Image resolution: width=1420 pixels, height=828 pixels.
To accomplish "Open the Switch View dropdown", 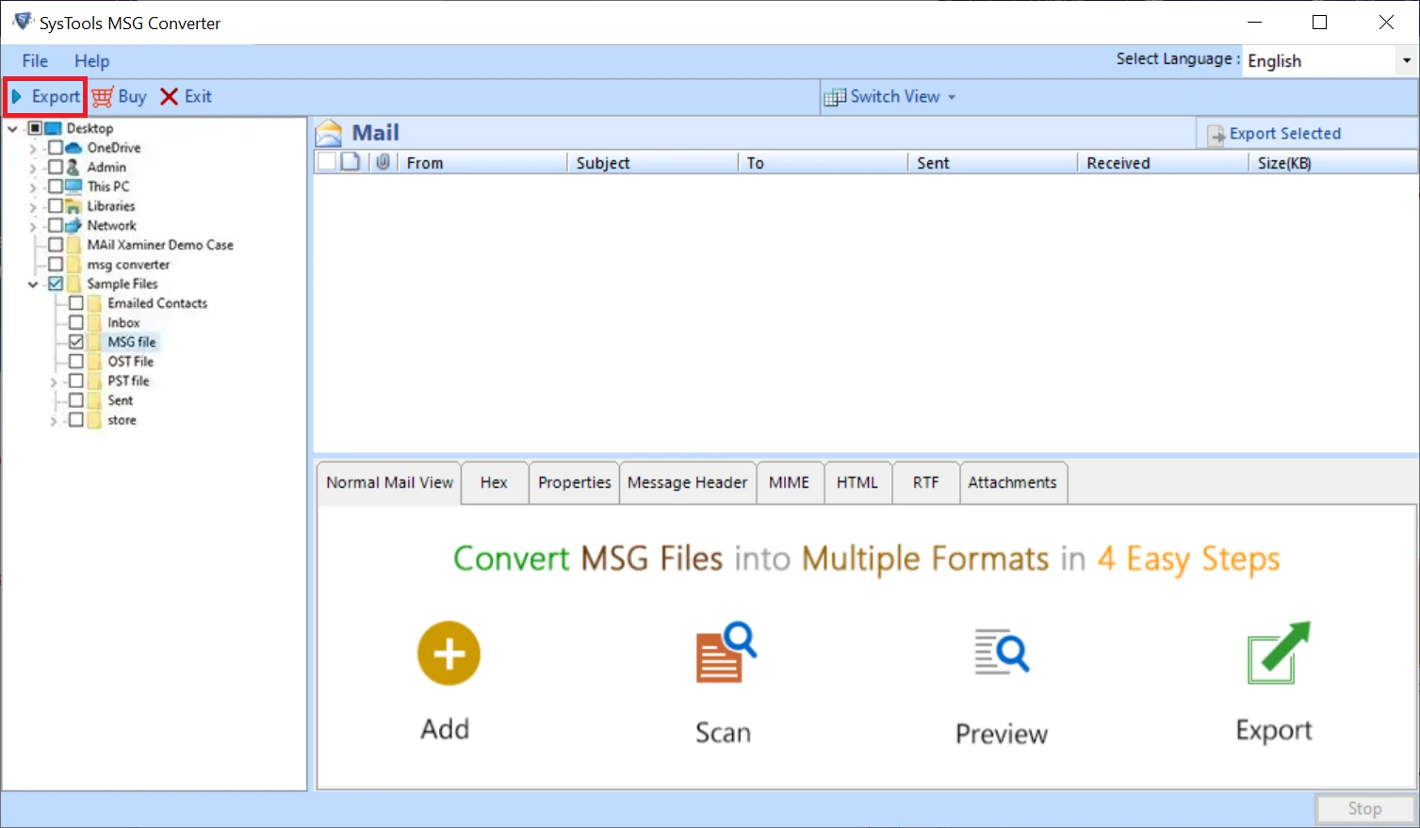I will coord(890,96).
